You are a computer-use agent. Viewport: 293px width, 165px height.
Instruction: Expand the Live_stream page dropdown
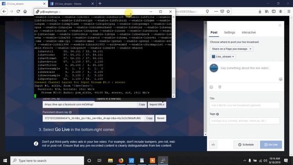223,56
